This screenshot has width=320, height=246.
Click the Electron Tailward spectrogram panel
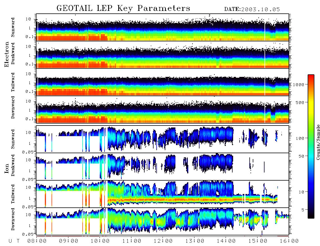[163, 82]
